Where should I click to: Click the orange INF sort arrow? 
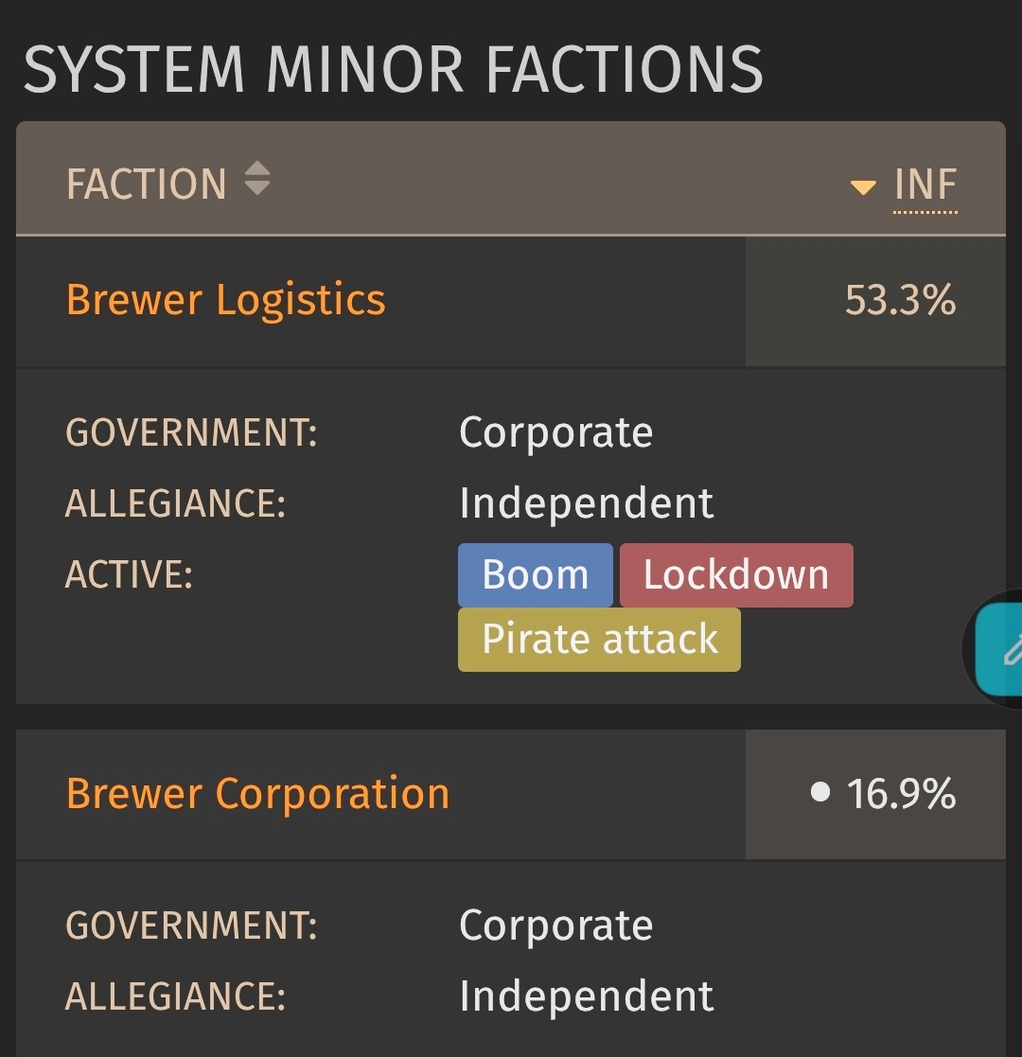point(863,187)
